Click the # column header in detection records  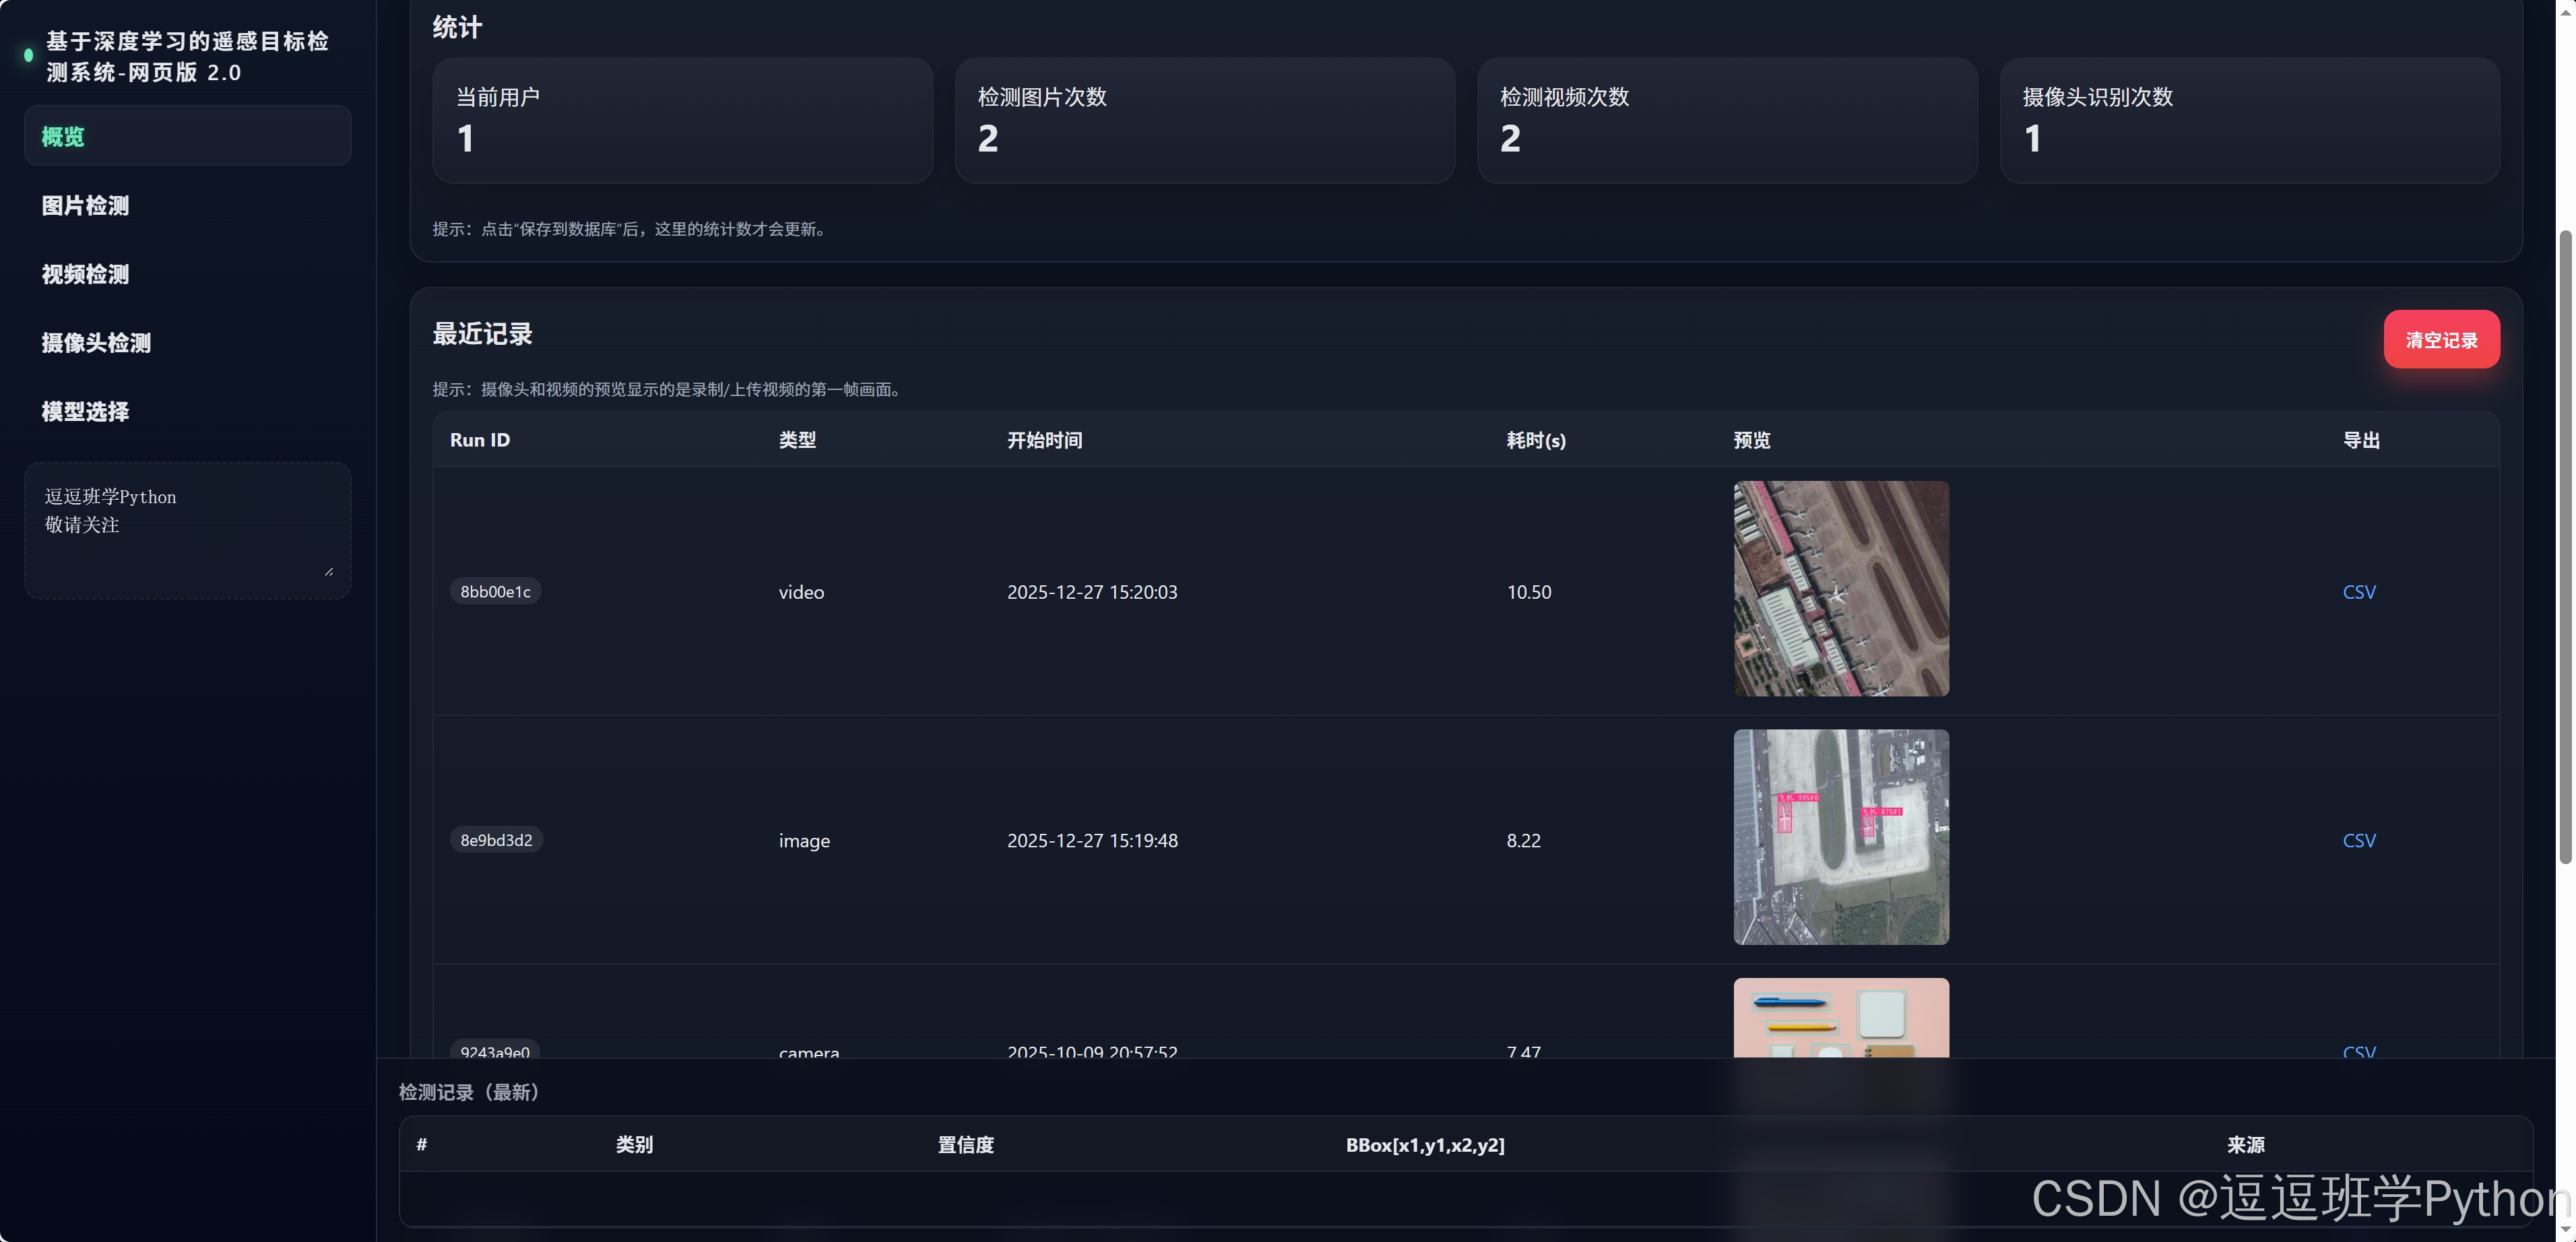click(x=422, y=1144)
